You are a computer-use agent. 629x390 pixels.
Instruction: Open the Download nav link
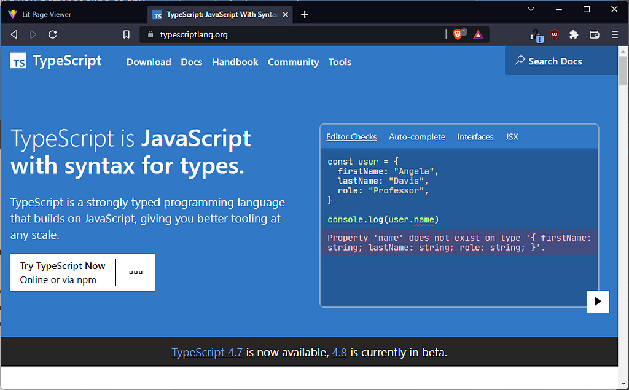(149, 62)
